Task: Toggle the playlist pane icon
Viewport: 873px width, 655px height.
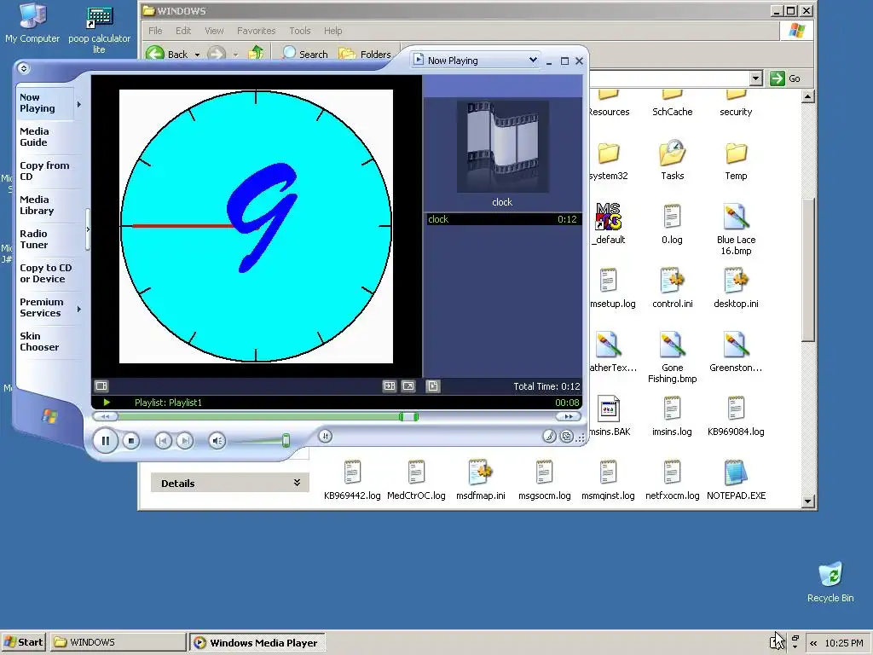Action: [432, 386]
